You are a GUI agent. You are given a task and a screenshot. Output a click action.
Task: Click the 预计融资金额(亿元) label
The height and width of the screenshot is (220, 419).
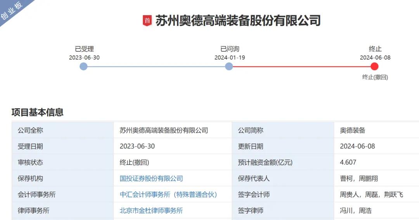(x=265, y=162)
